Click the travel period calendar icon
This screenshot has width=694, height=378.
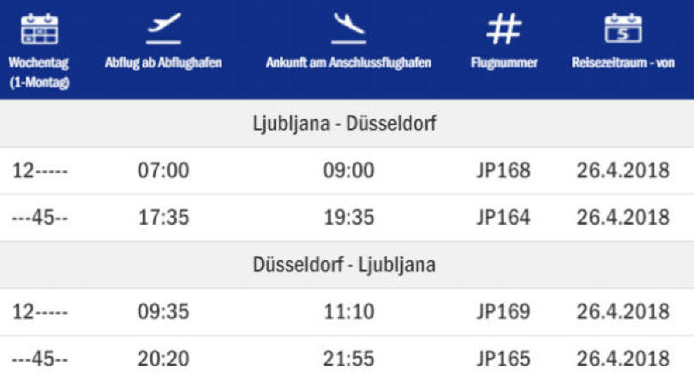tap(623, 28)
